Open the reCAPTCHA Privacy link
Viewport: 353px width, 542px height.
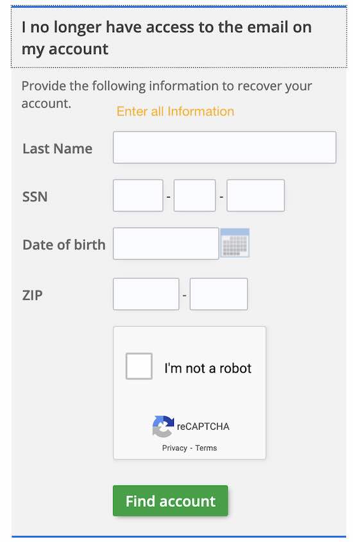[175, 448]
